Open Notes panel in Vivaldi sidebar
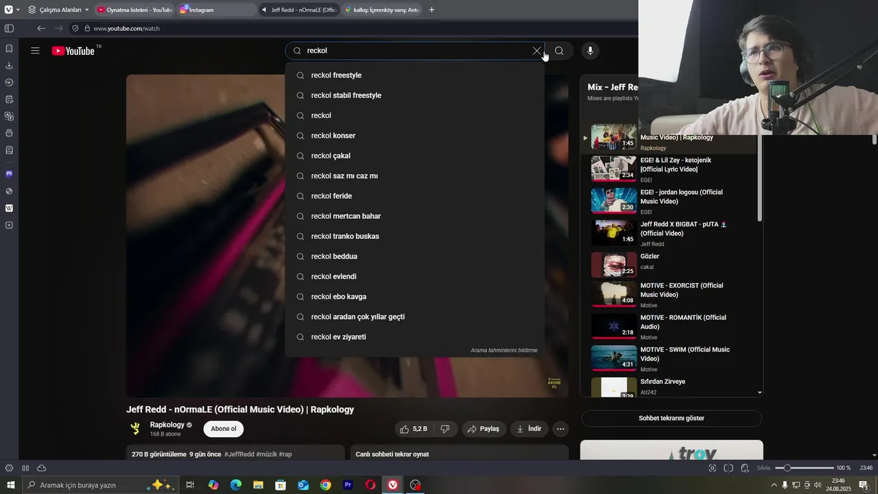The width and height of the screenshot is (878, 494). click(9, 99)
